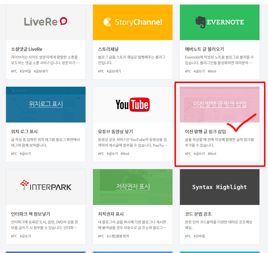Click the LiveRe description starting 라이브리는 사이트
Screen dimensions: 268x253
45,60
